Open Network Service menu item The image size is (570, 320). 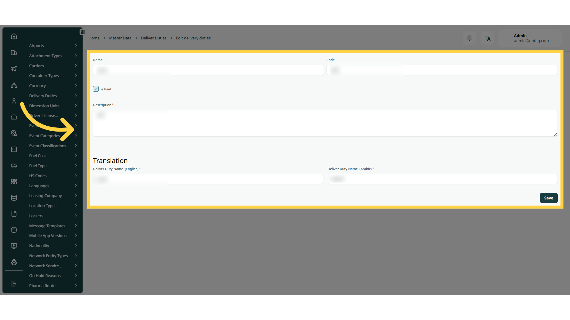point(53,266)
